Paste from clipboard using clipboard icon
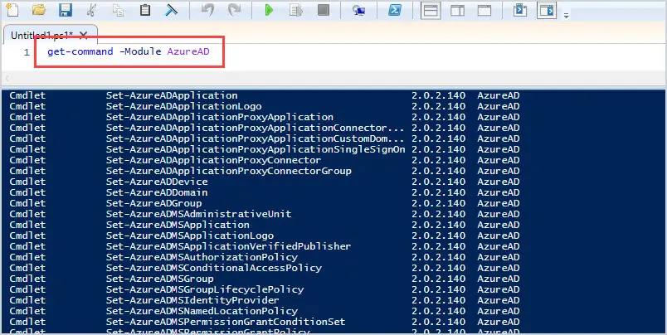The height and width of the screenshot is (335, 667). [x=145, y=10]
